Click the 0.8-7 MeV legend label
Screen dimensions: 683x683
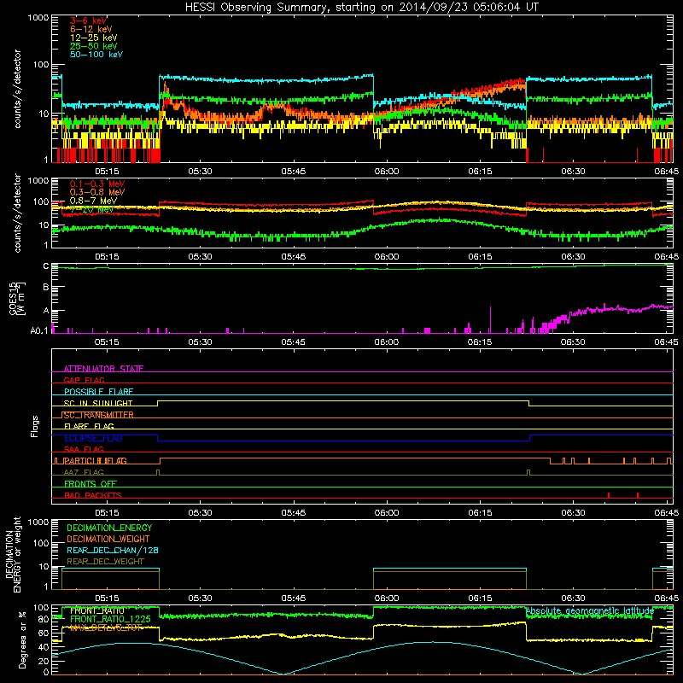coord(93,201)
